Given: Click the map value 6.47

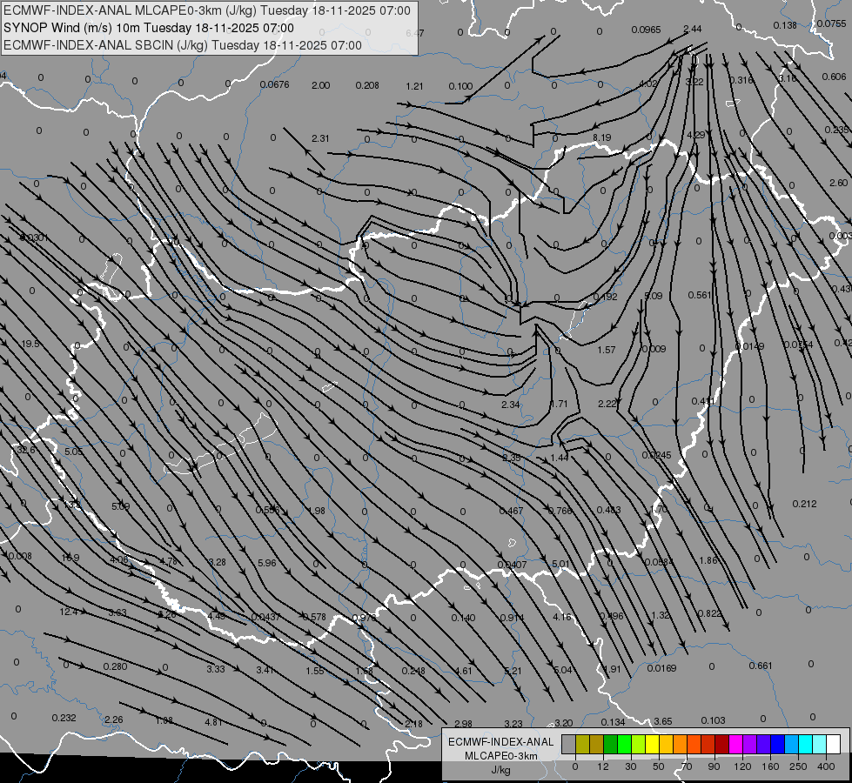Looking at the screenshot, I should point(415,33).
